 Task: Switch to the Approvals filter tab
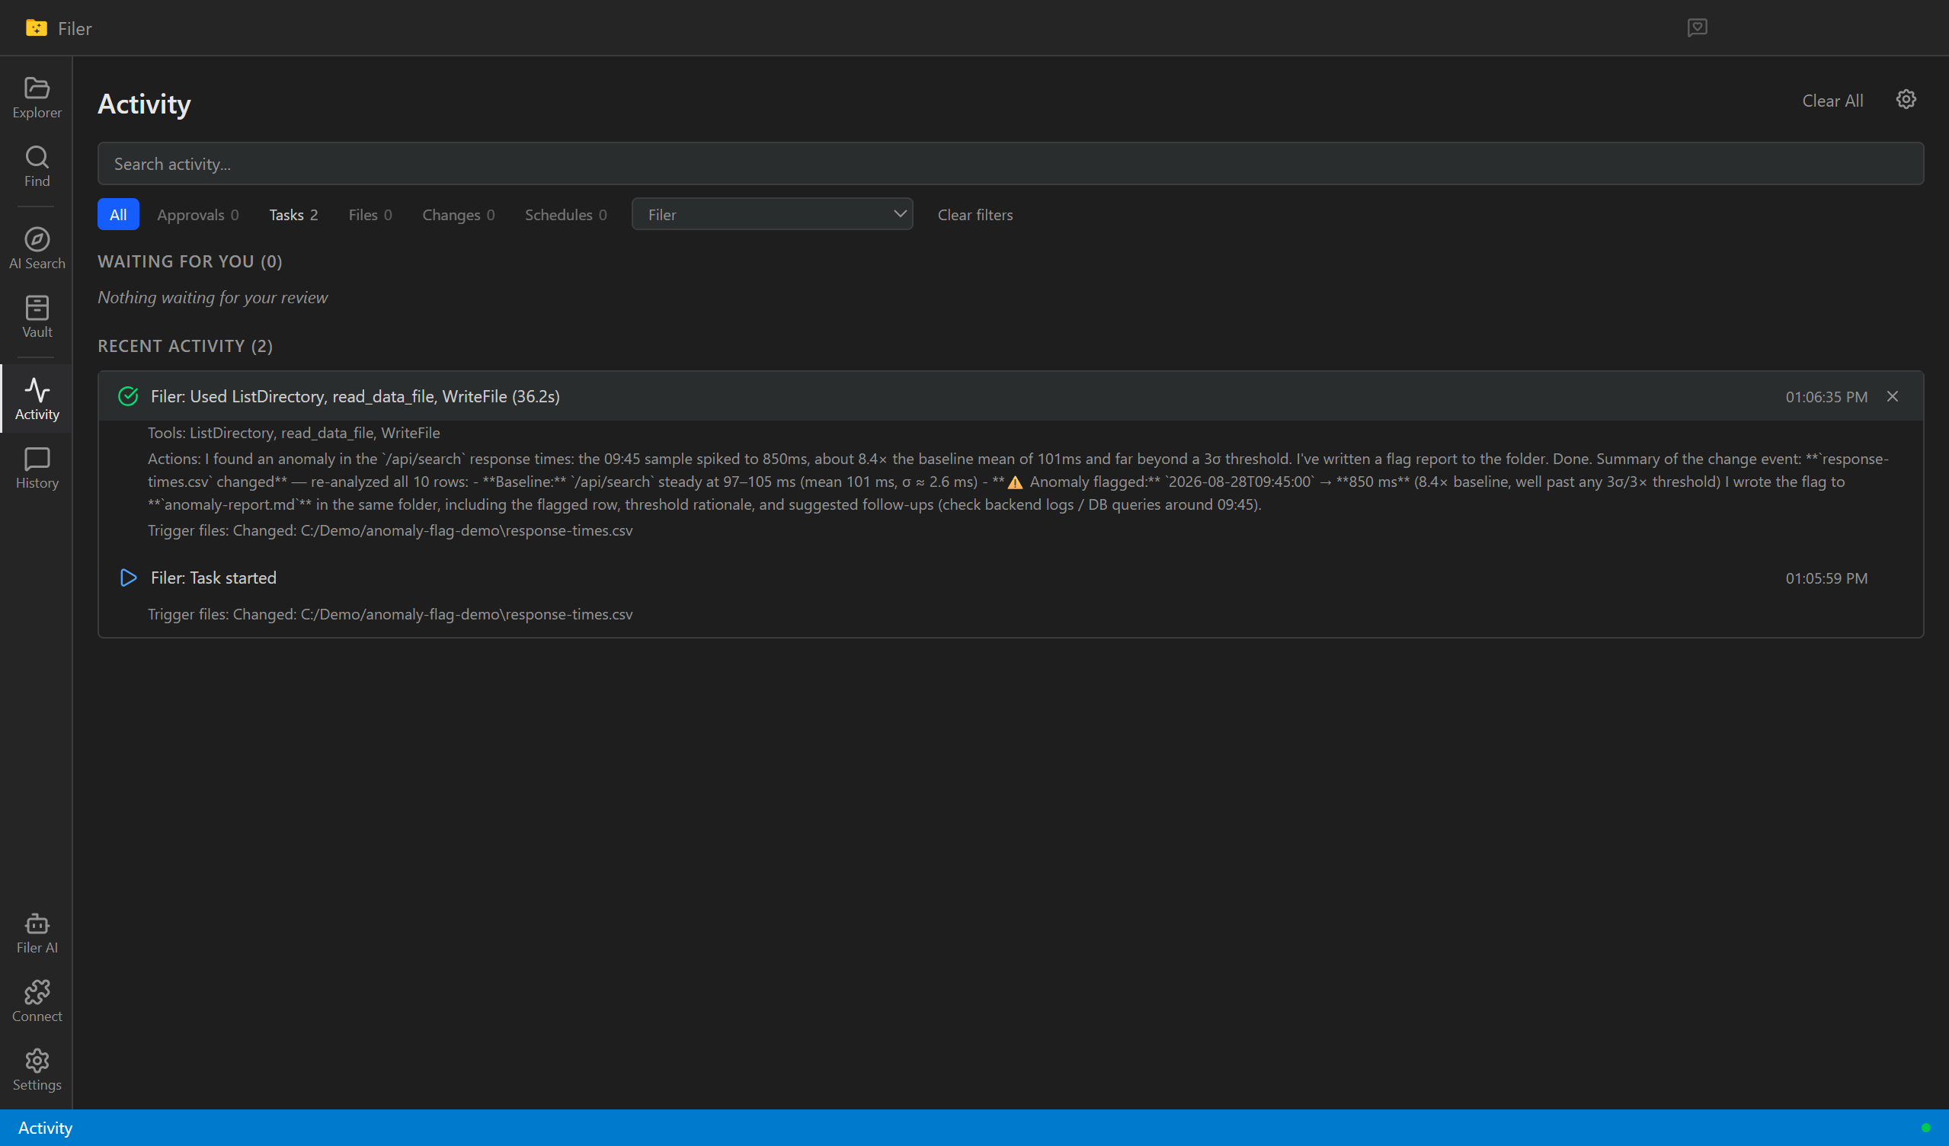click(x=197, y=215)
